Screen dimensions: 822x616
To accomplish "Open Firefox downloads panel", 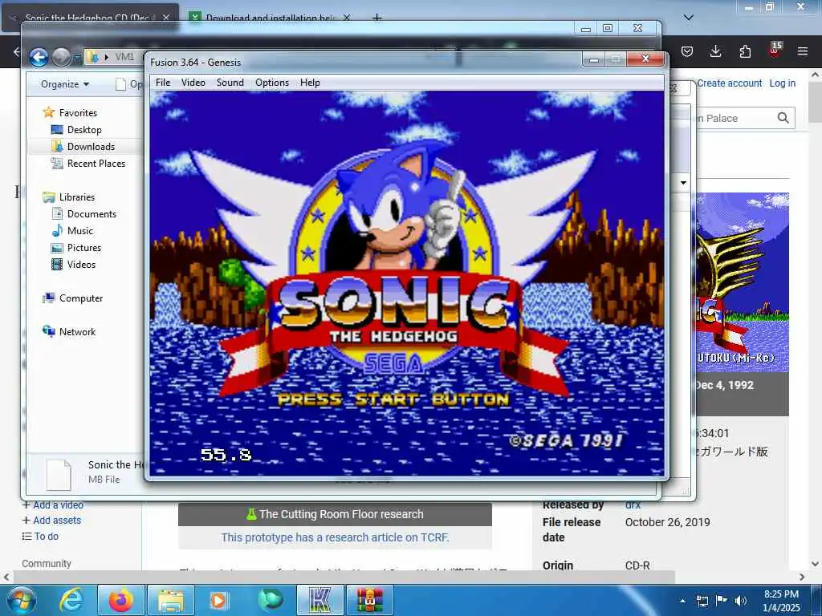I will pyautogui.click(x=715, y=51).
